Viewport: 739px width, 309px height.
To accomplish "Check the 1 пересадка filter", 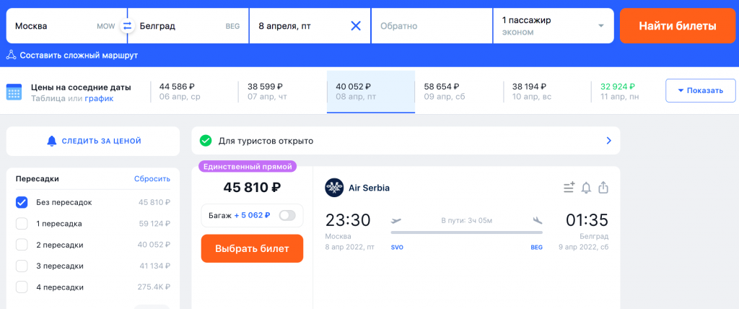I will [22, 224].
